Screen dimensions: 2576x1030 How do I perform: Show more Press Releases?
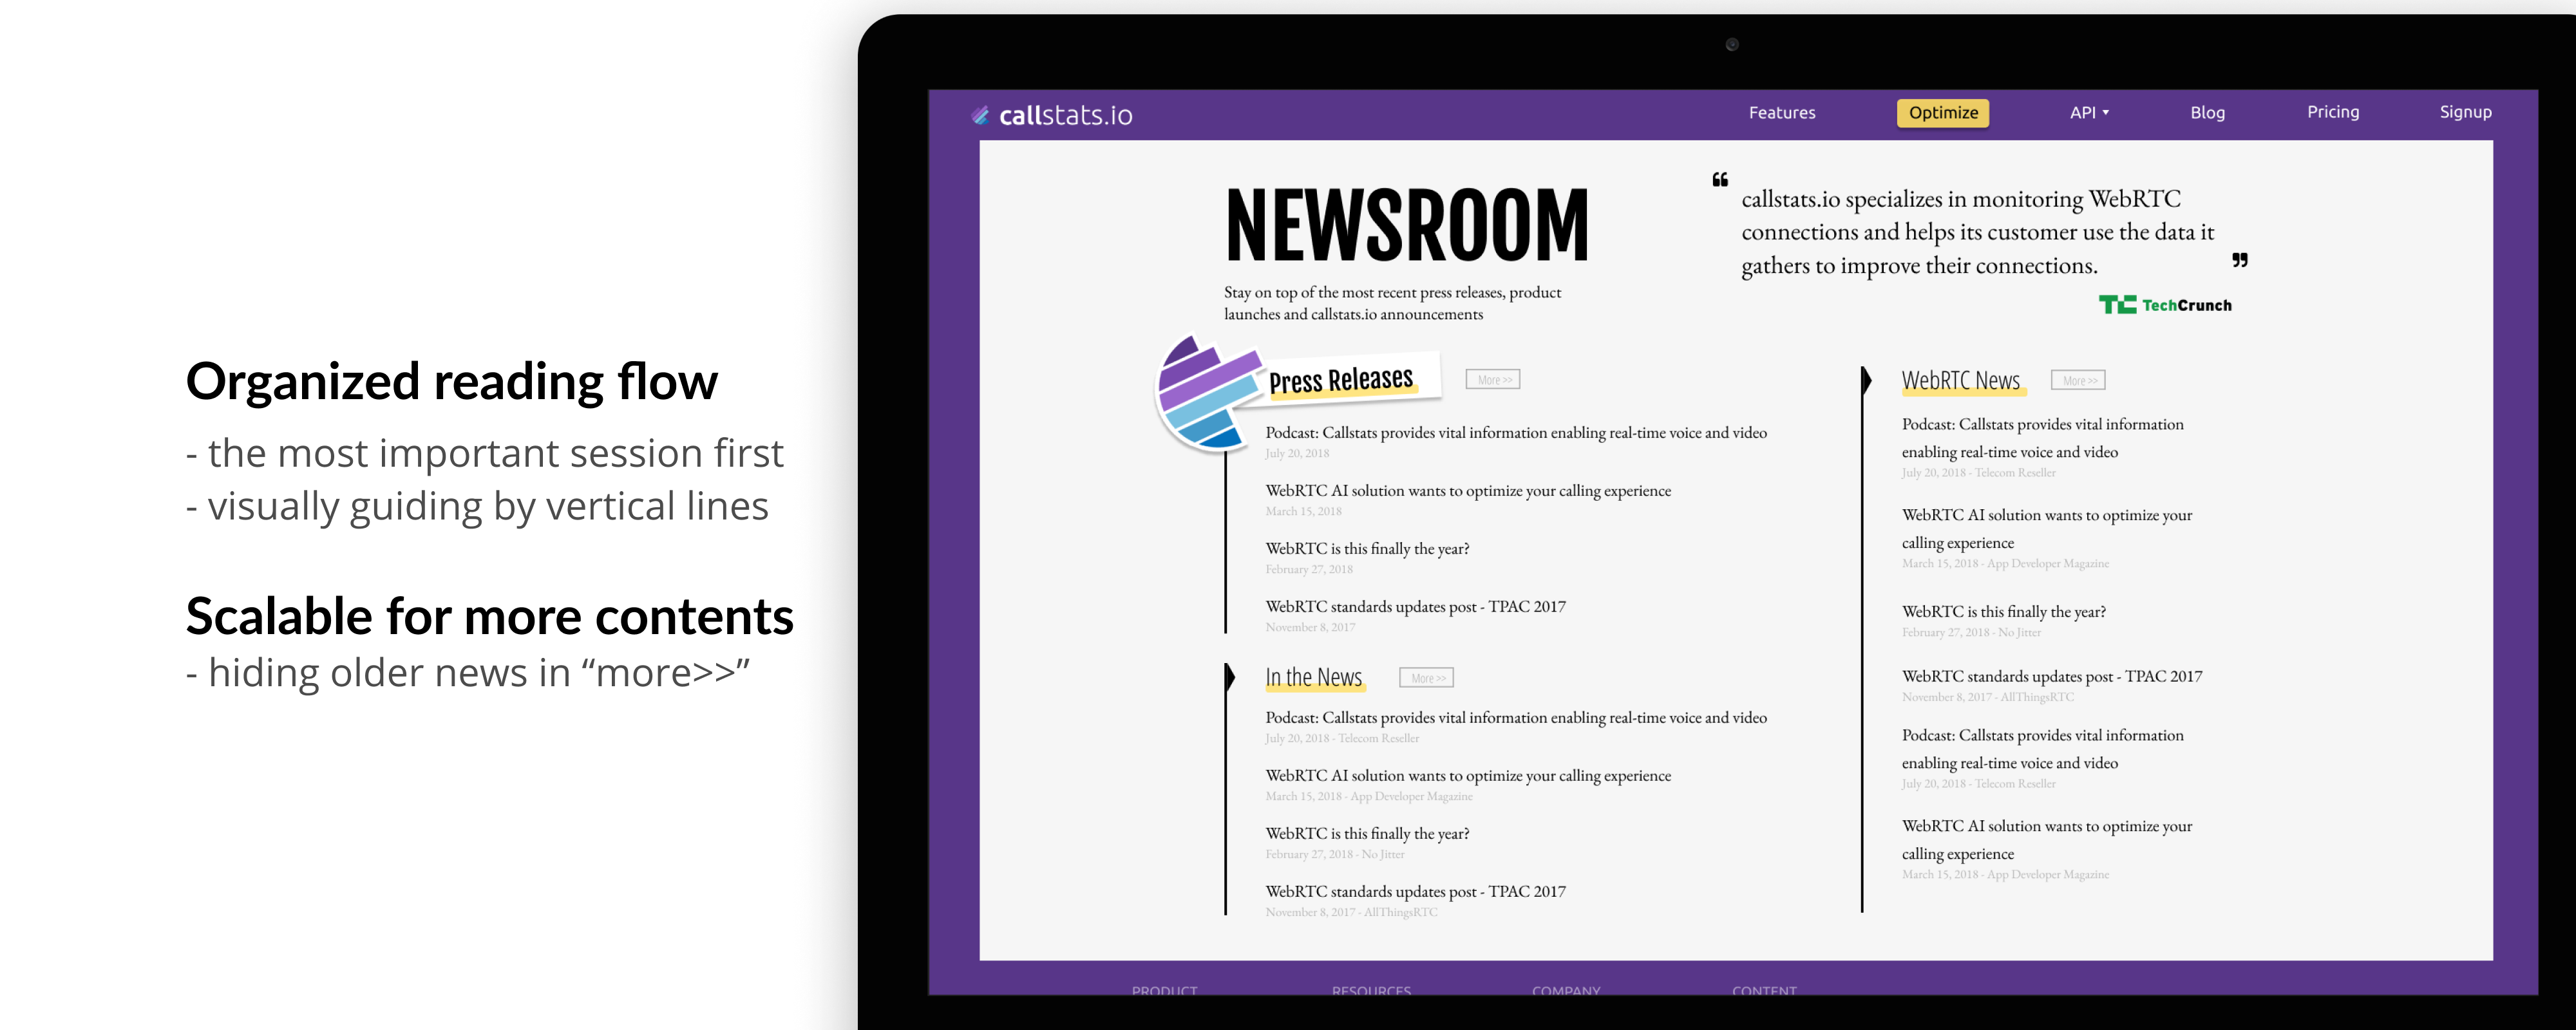1493,380
